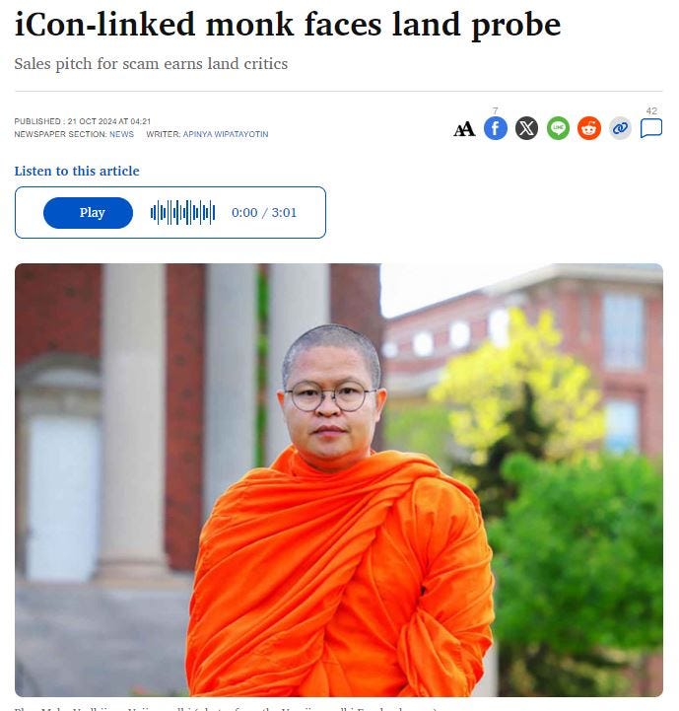
Task: Open writer Apinya Wipatayotin's page
Action: 226,134
